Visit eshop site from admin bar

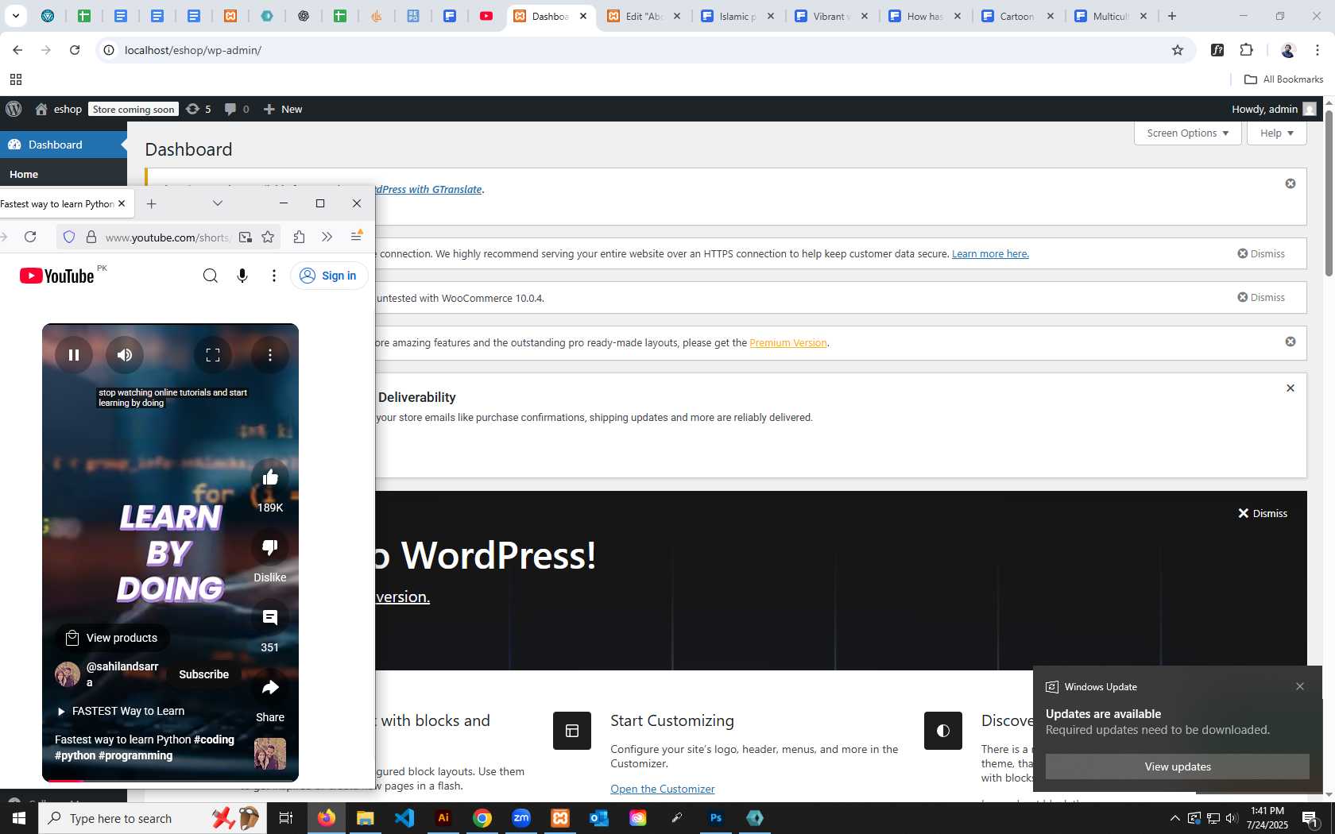pos(58,109)
